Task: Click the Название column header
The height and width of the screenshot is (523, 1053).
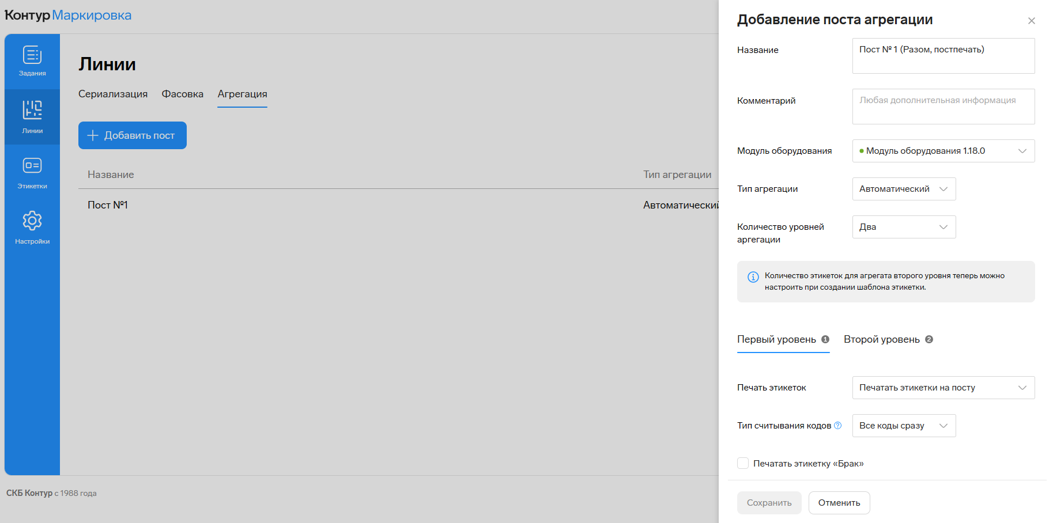Action: coord(111,175)
